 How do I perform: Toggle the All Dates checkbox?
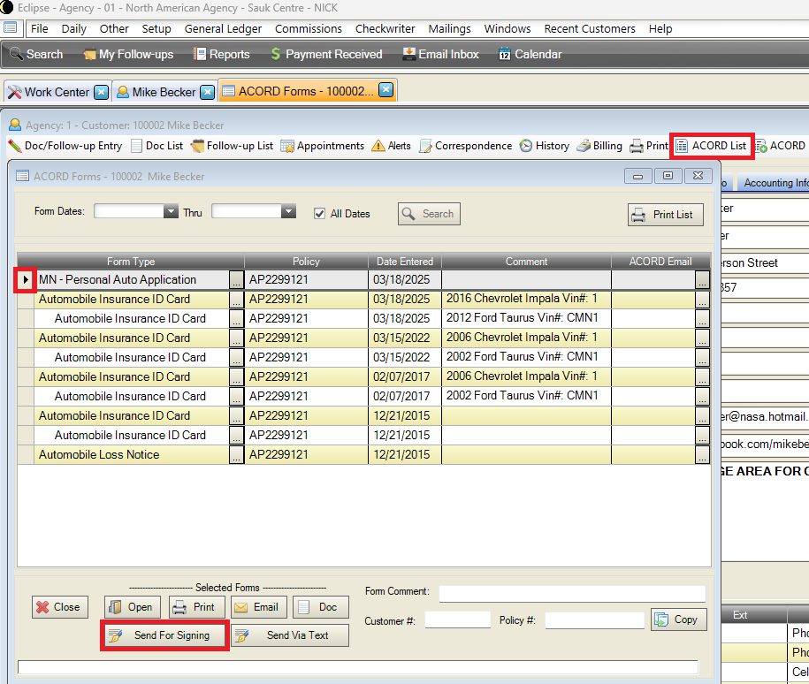point(320,213)
